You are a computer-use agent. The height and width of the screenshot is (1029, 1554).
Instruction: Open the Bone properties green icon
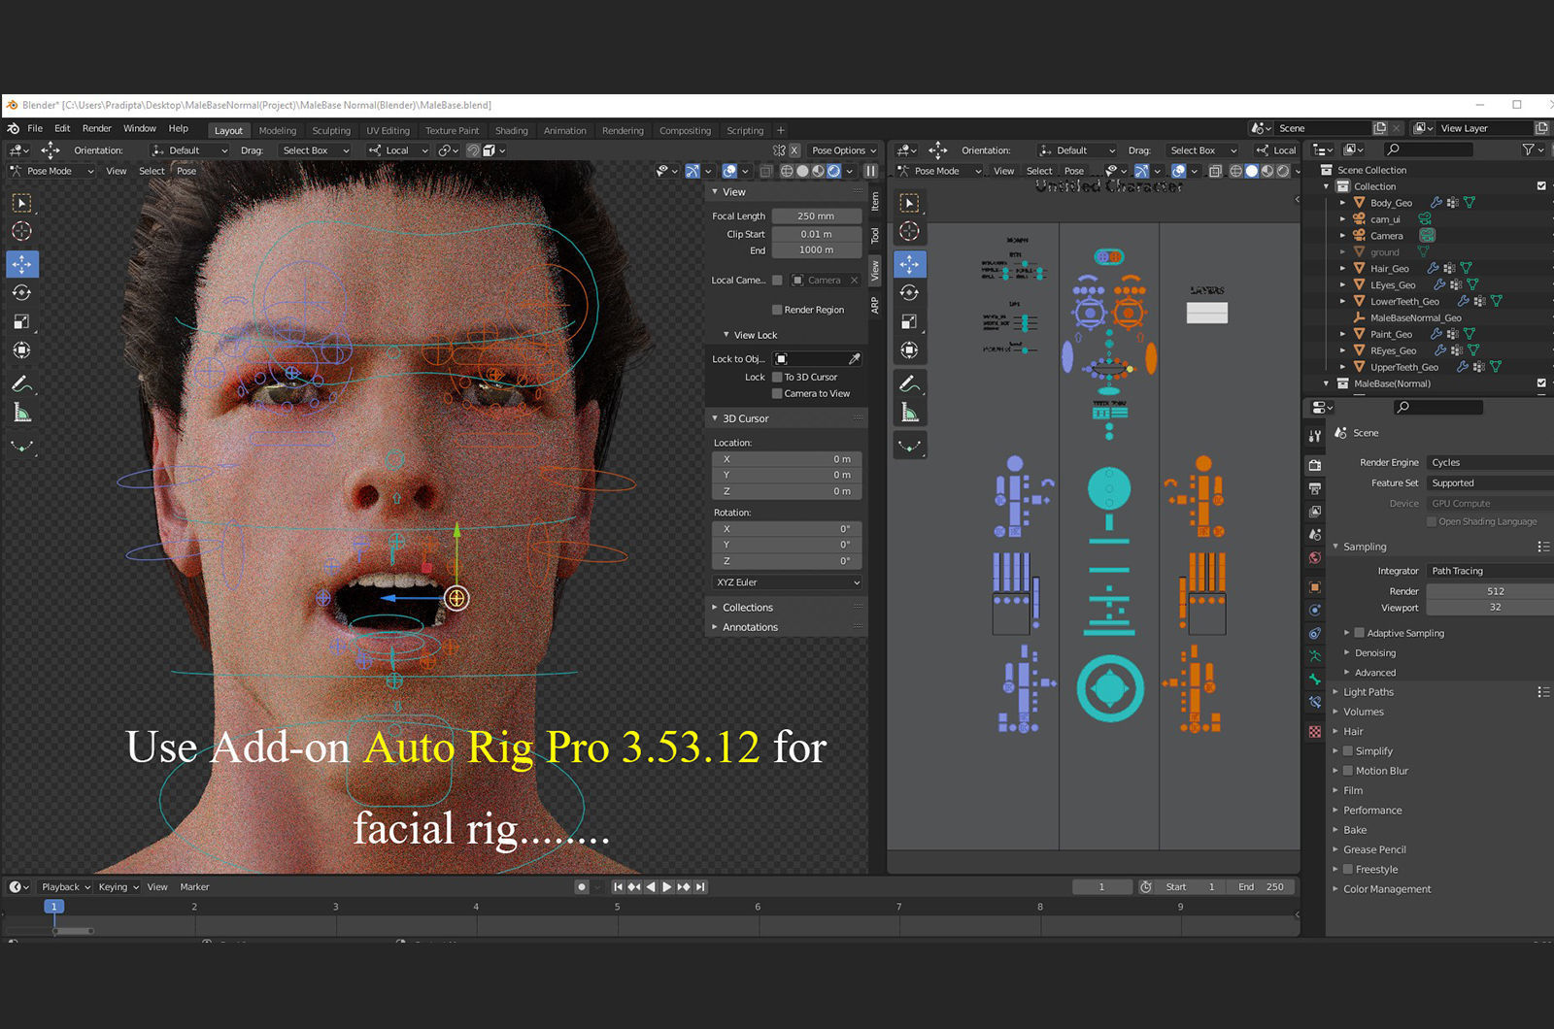(x=1315, y=680)
